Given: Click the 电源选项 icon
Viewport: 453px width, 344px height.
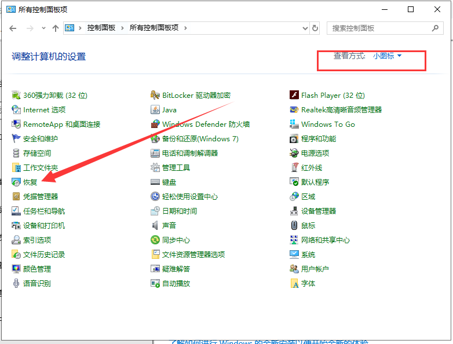Looking at the screenshot, I should [x=294, y=153].
